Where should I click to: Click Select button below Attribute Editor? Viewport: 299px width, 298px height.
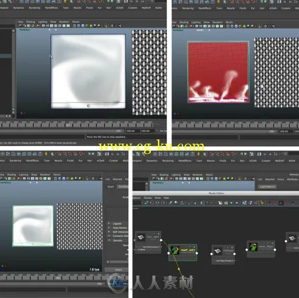point(116,269)
